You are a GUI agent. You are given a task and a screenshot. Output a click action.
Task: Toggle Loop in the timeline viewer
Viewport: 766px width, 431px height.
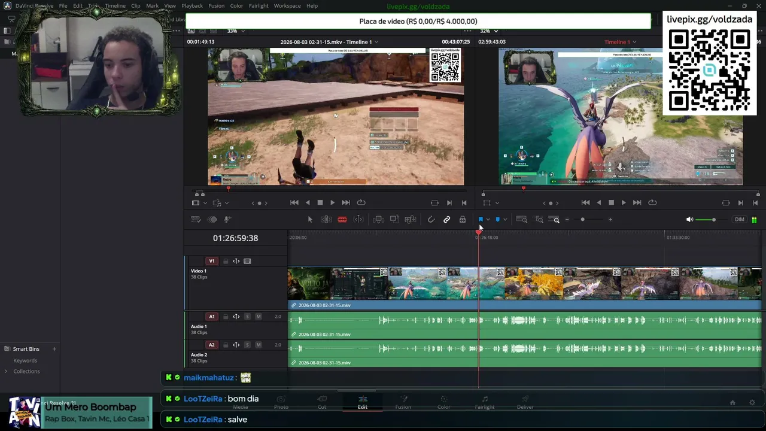tap(652, 203)
